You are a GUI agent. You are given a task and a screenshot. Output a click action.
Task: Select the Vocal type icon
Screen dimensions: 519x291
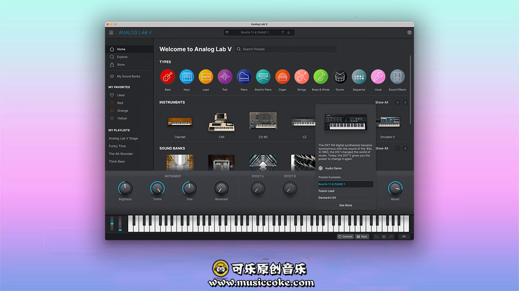coord(378,77)
